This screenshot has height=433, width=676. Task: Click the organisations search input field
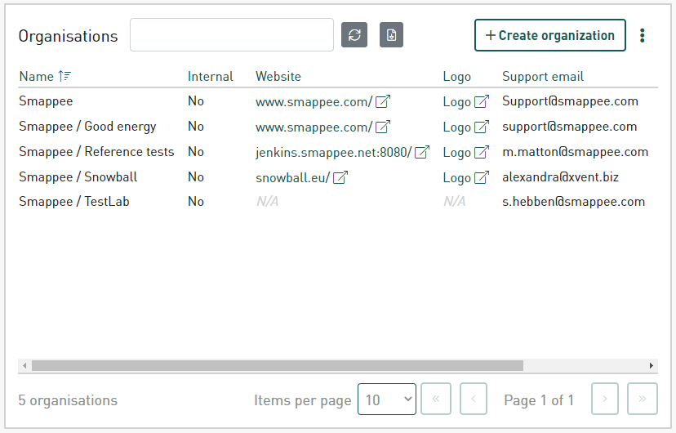pos(232,35)
